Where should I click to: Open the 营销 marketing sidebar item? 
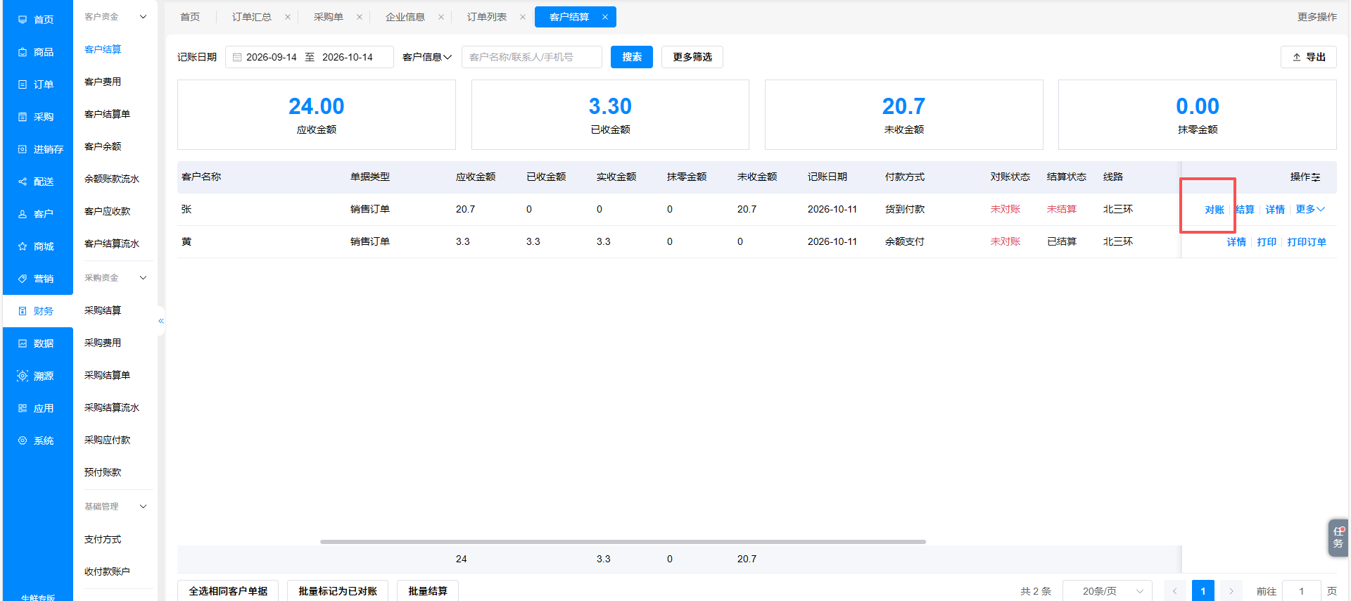click(x=37, y=279)
